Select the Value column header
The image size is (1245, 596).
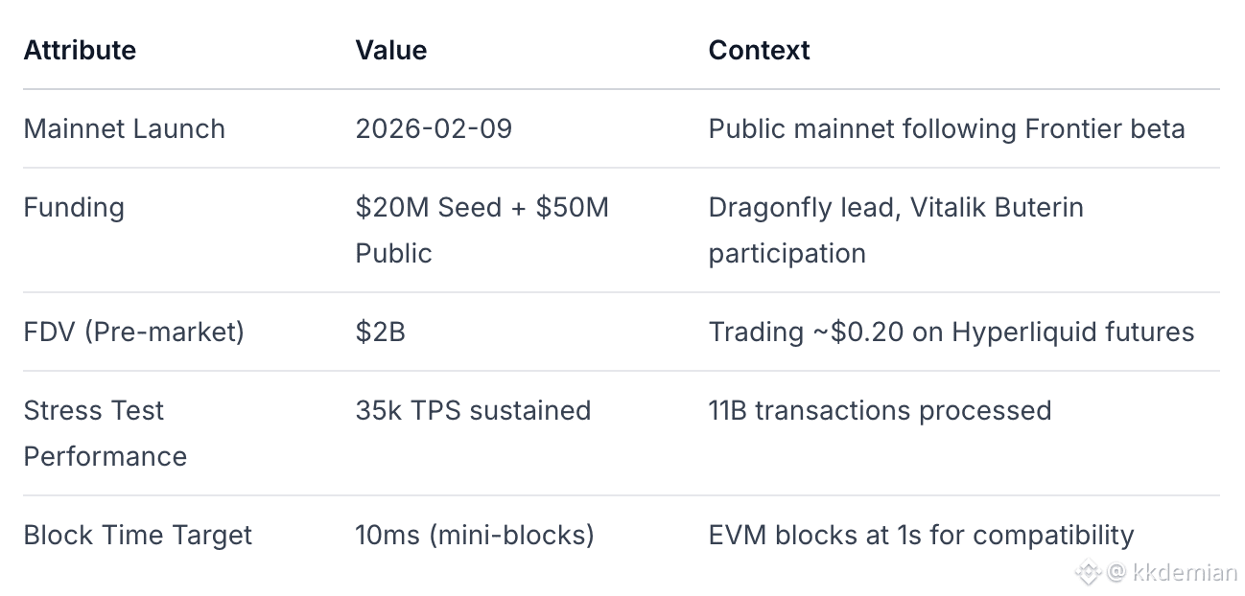click(x=391, y=50)
